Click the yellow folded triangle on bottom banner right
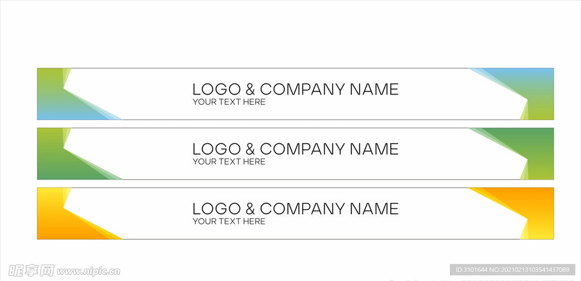The height and width of the screenshot is (281, 581). pyautogui.click(x=525, y=232)
